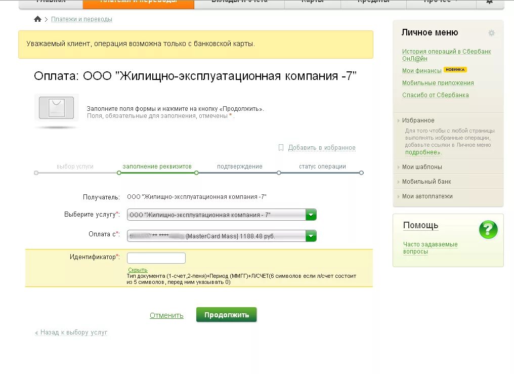Click the статус операции step label
This screenshot has width=514, height=374.
click(x=322, y=167)
